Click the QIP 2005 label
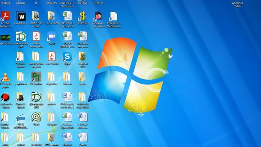Viewport: 261px width, 147px height. [x=83, y=3]
